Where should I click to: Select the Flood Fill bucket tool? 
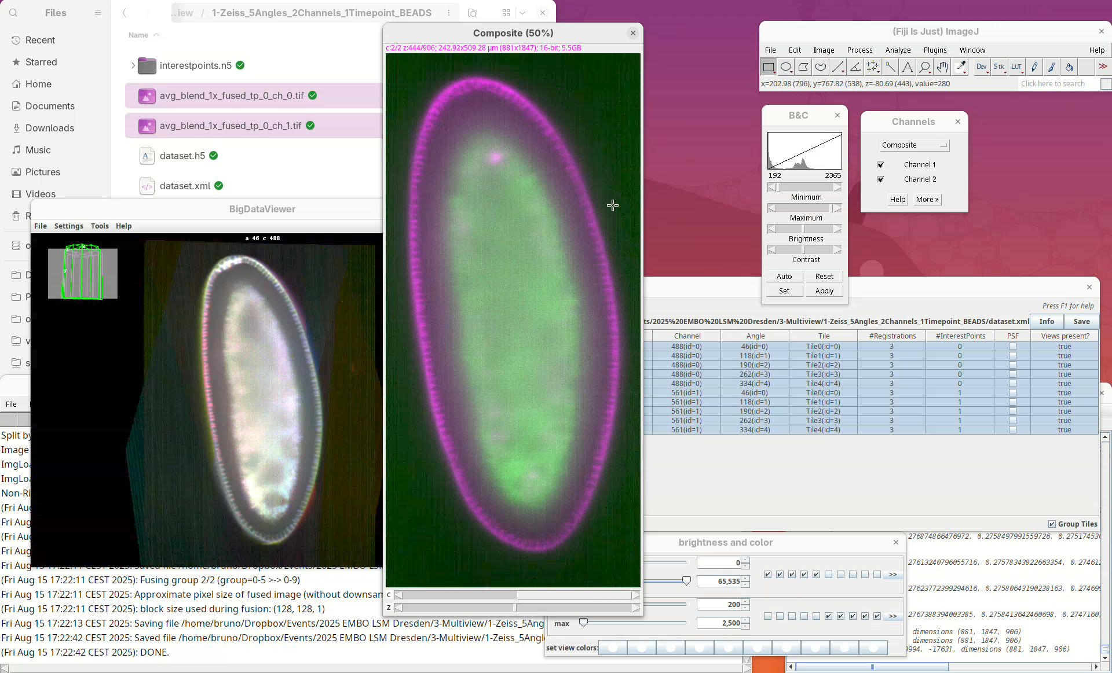tap(1069, 67)
